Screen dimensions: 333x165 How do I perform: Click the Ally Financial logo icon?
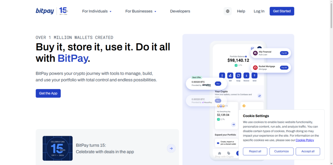coord(255,53)
